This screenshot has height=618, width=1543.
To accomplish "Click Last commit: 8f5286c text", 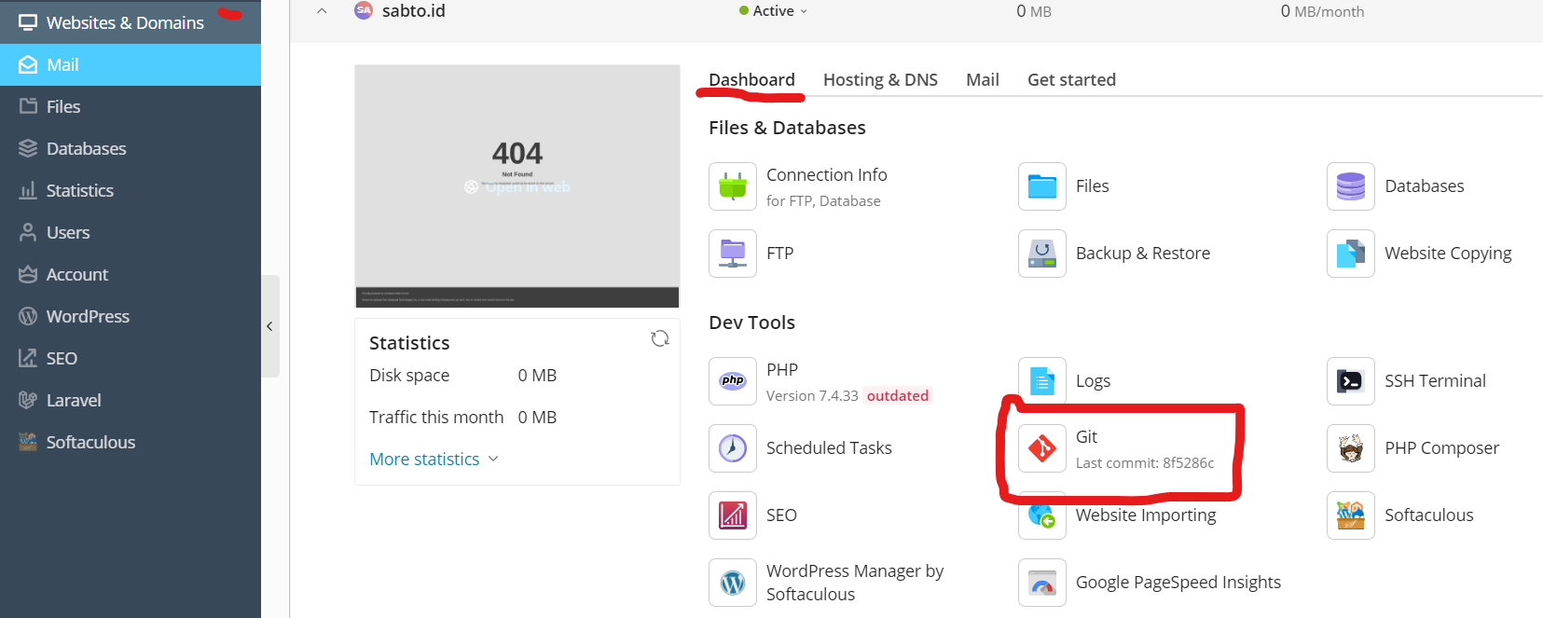I will click(x=1145, y=463).
